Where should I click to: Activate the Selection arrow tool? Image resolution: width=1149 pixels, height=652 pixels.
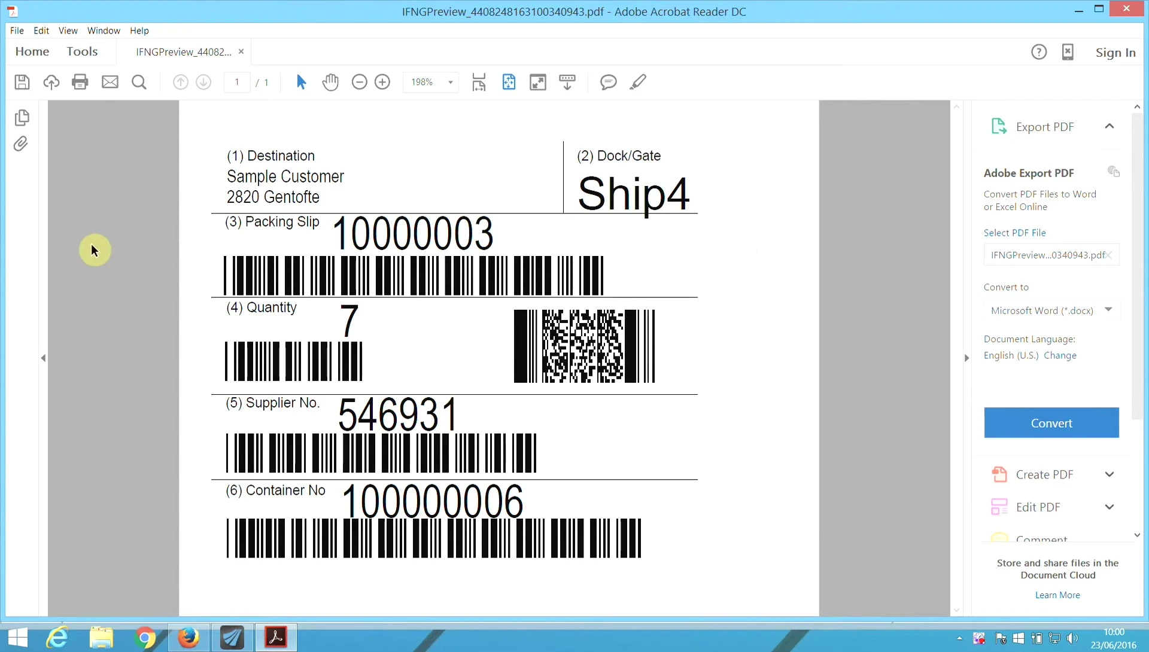[x=301, y=82]
